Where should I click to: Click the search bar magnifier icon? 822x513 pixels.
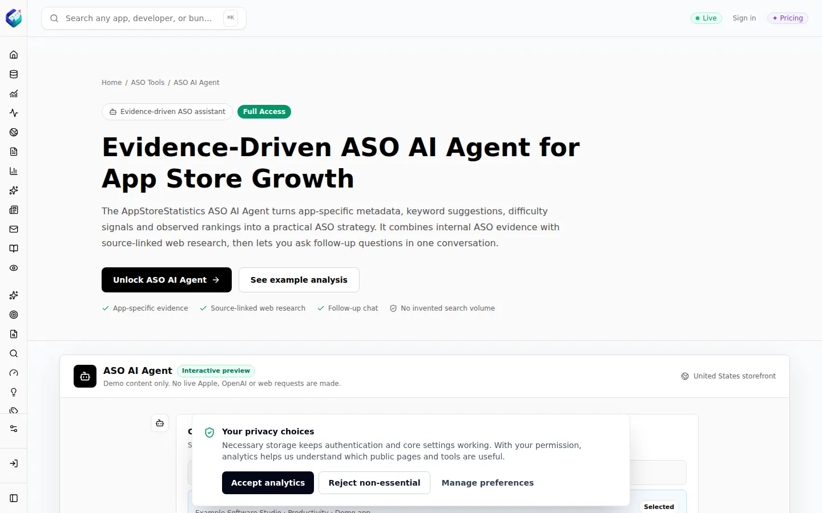54,18
